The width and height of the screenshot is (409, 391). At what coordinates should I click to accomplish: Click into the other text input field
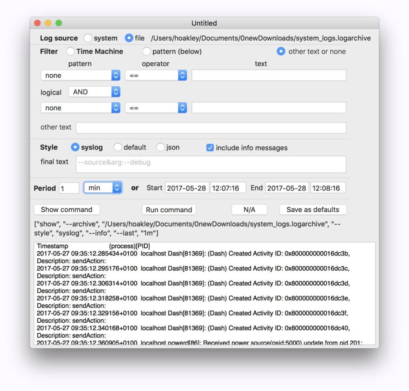click(211, 127)
